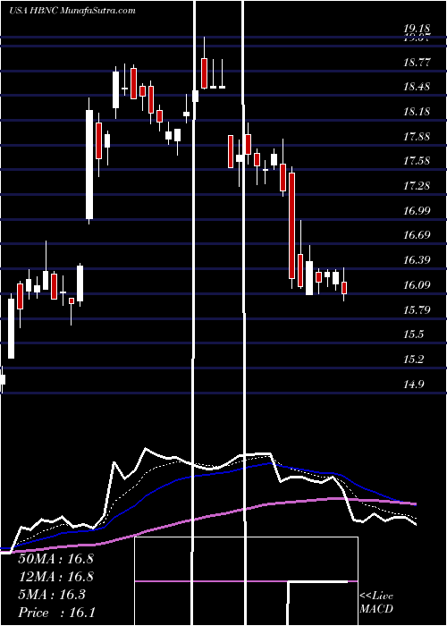Click the 50MA : 16.8 readout
The width and height of the screenshot is (447, 626).
pos(55,558)
